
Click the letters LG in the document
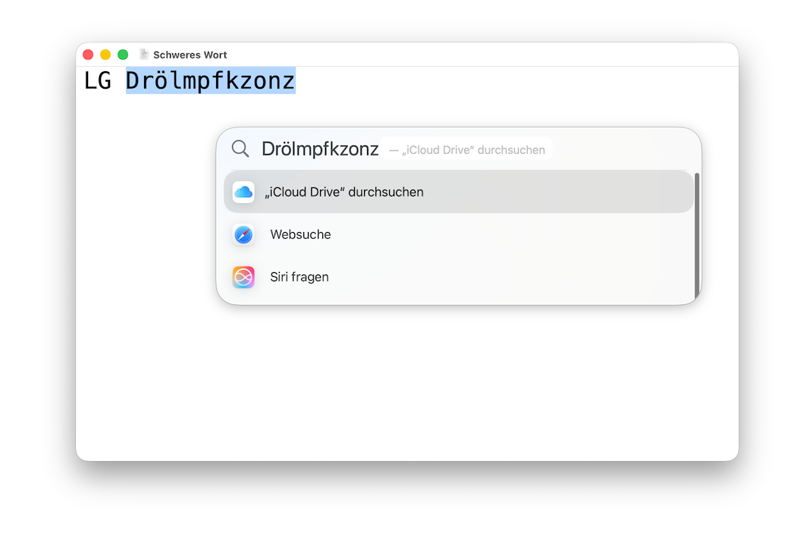coord(98,80)
